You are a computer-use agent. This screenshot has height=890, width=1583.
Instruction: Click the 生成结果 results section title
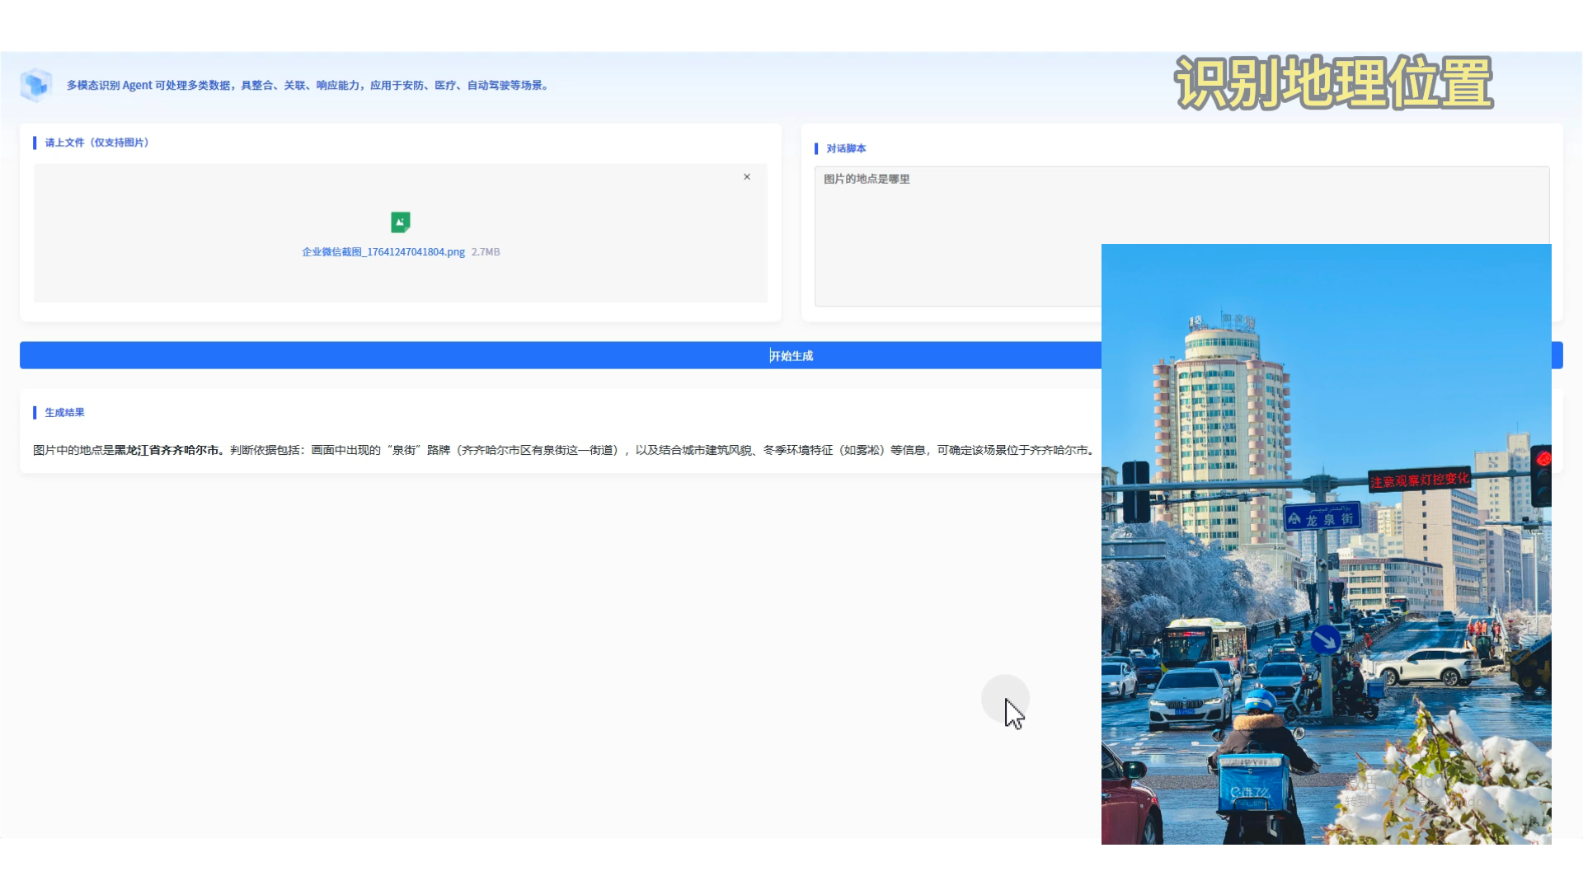64,412
